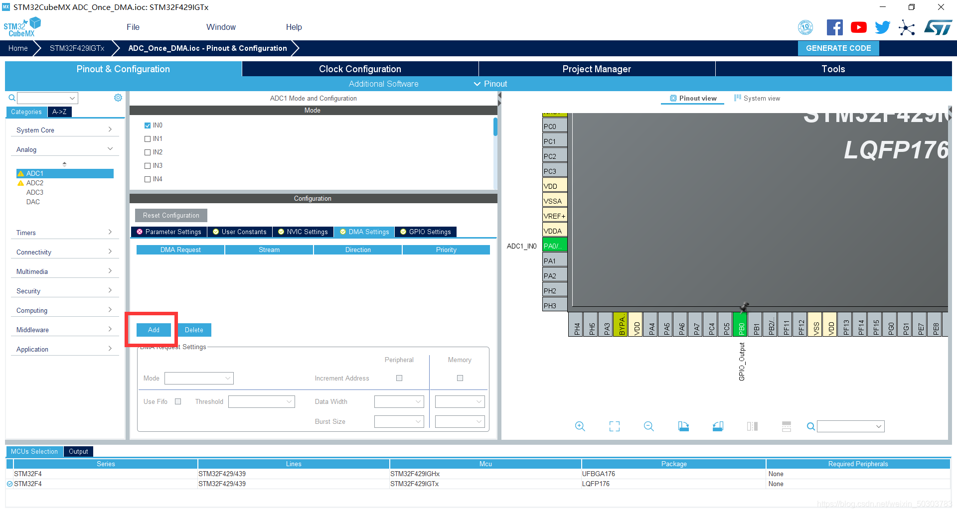The image size is (957, 513).
Task: Zoom out on the pinout view
Action: 648,426
